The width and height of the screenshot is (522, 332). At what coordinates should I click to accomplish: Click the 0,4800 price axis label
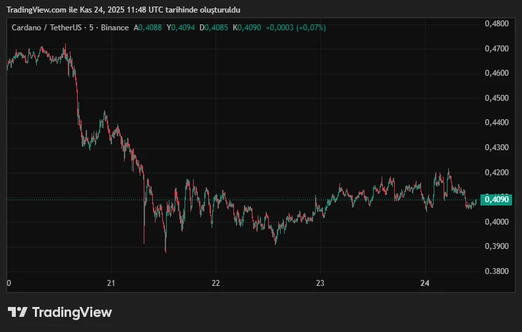click(x=496, y=23)
